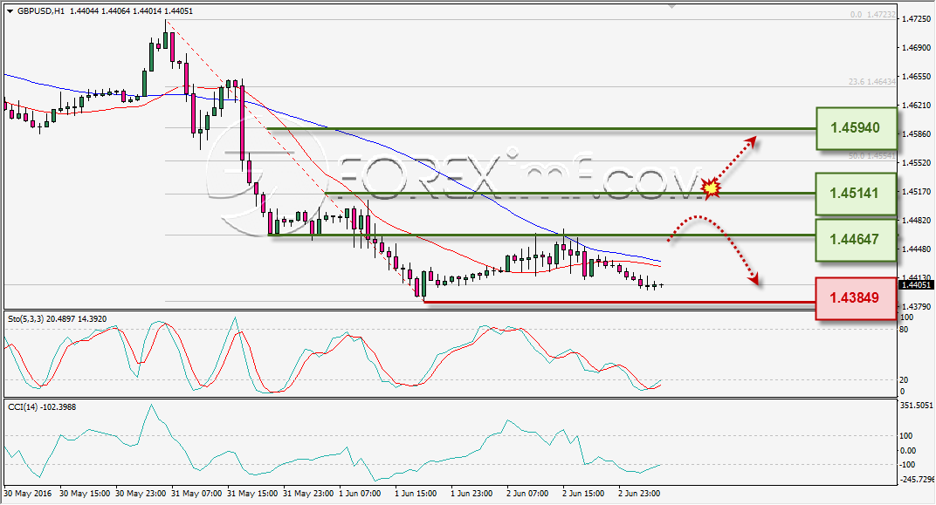This screenshot has height=505, width=936.
Task: Click price axis value 1.44480
Action: 916,249
